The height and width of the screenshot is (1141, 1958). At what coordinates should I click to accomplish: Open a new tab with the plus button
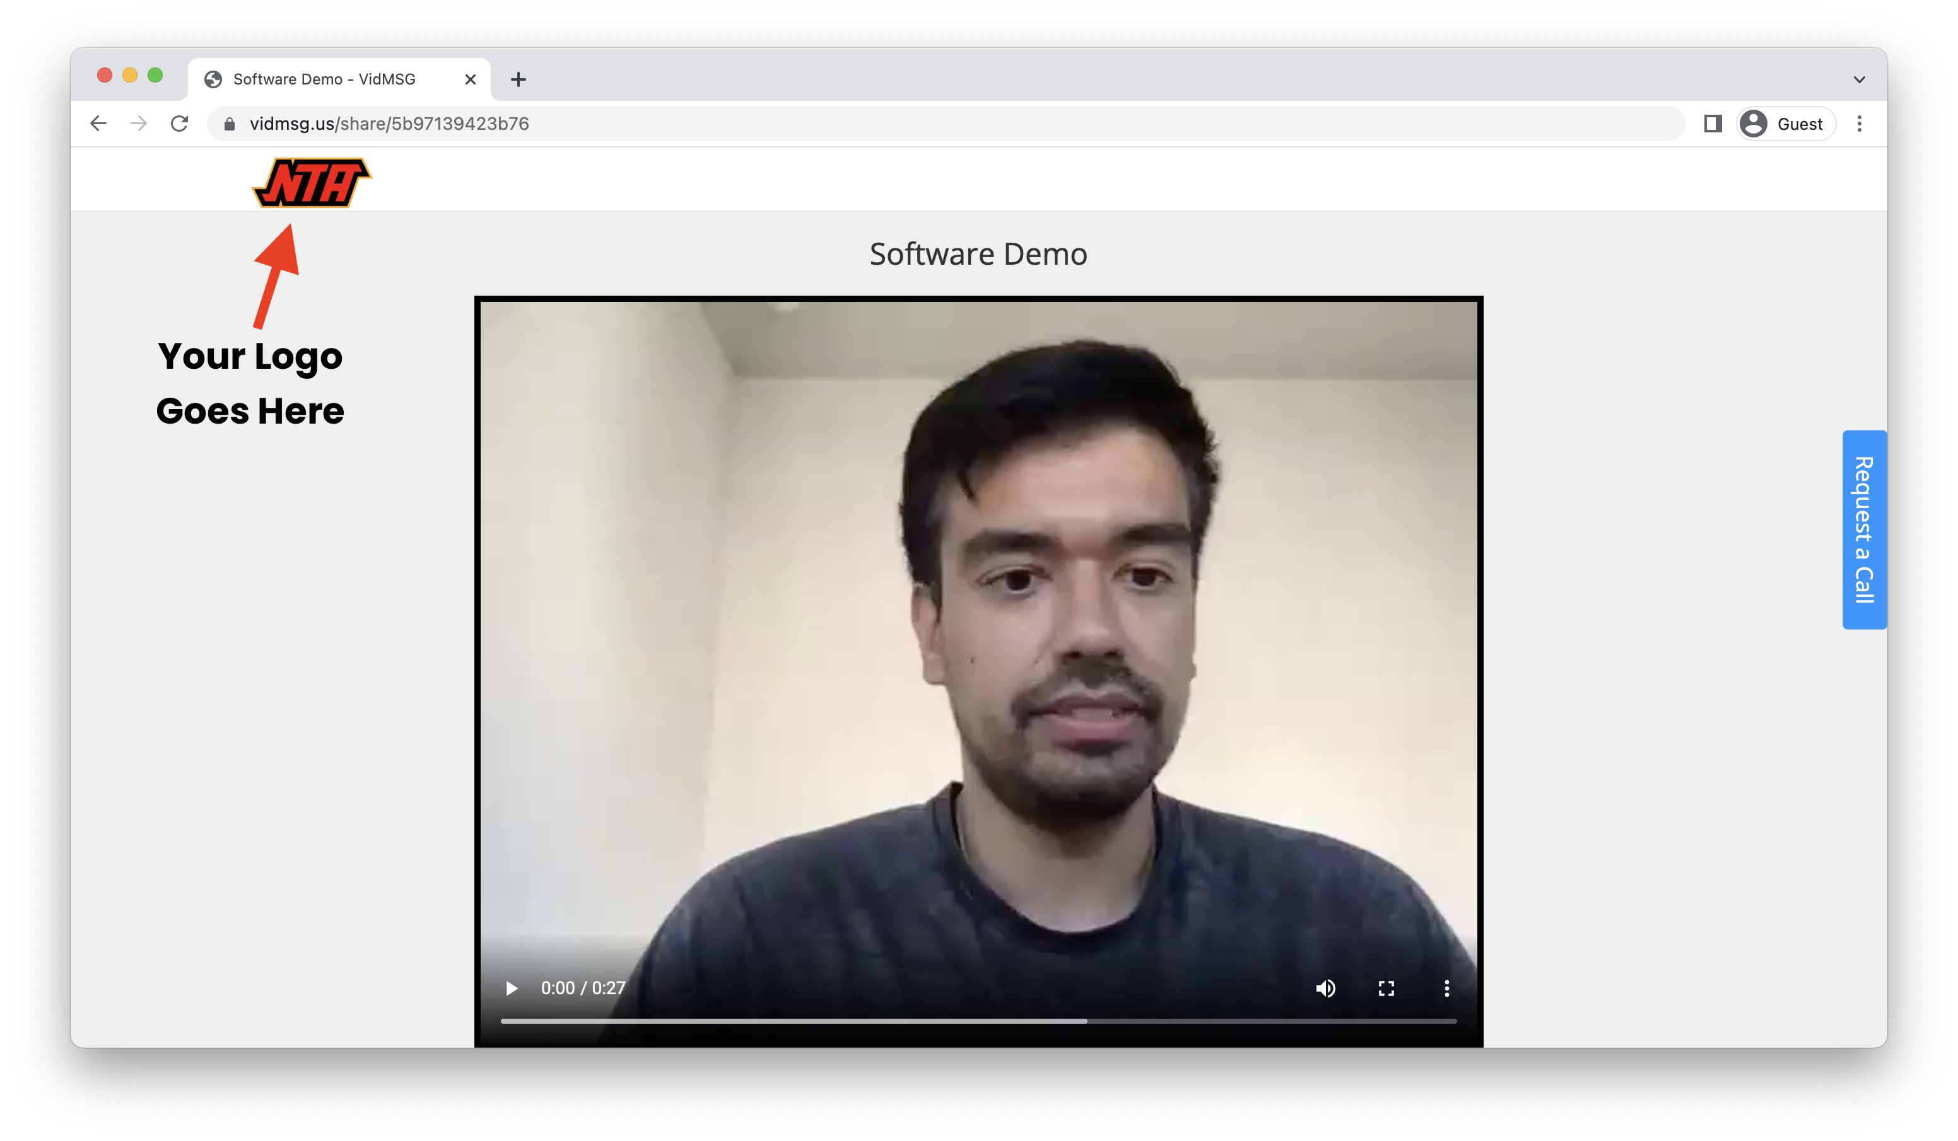click(519, 79)
